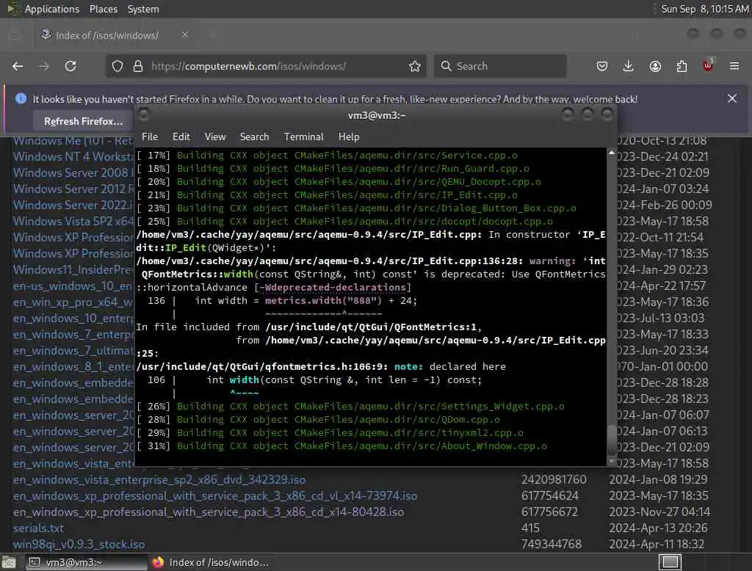Click the clock Sun Sep 8, 10:15 AM
The width and height of the screenshot is (752, 571).
pyautogui.click(x=704, y=9)
